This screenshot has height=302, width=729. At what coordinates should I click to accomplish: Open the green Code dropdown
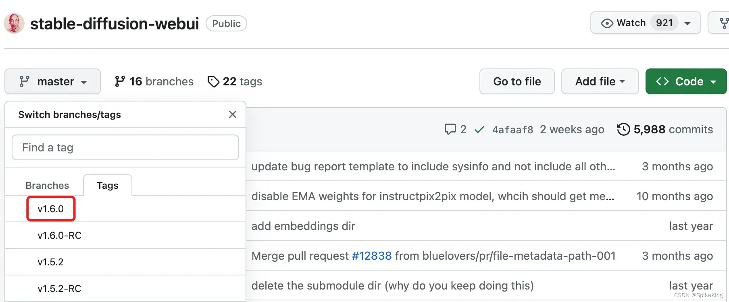click(686, 81)
